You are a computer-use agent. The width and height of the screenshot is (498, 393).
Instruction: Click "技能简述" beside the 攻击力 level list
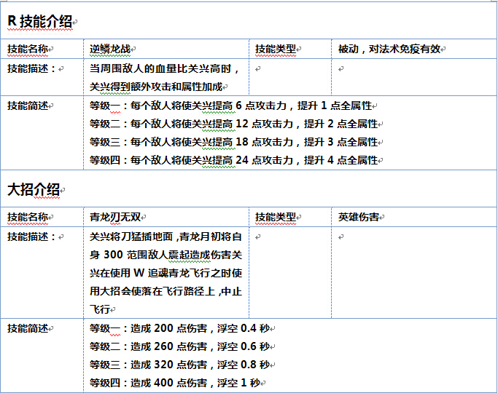28,106
